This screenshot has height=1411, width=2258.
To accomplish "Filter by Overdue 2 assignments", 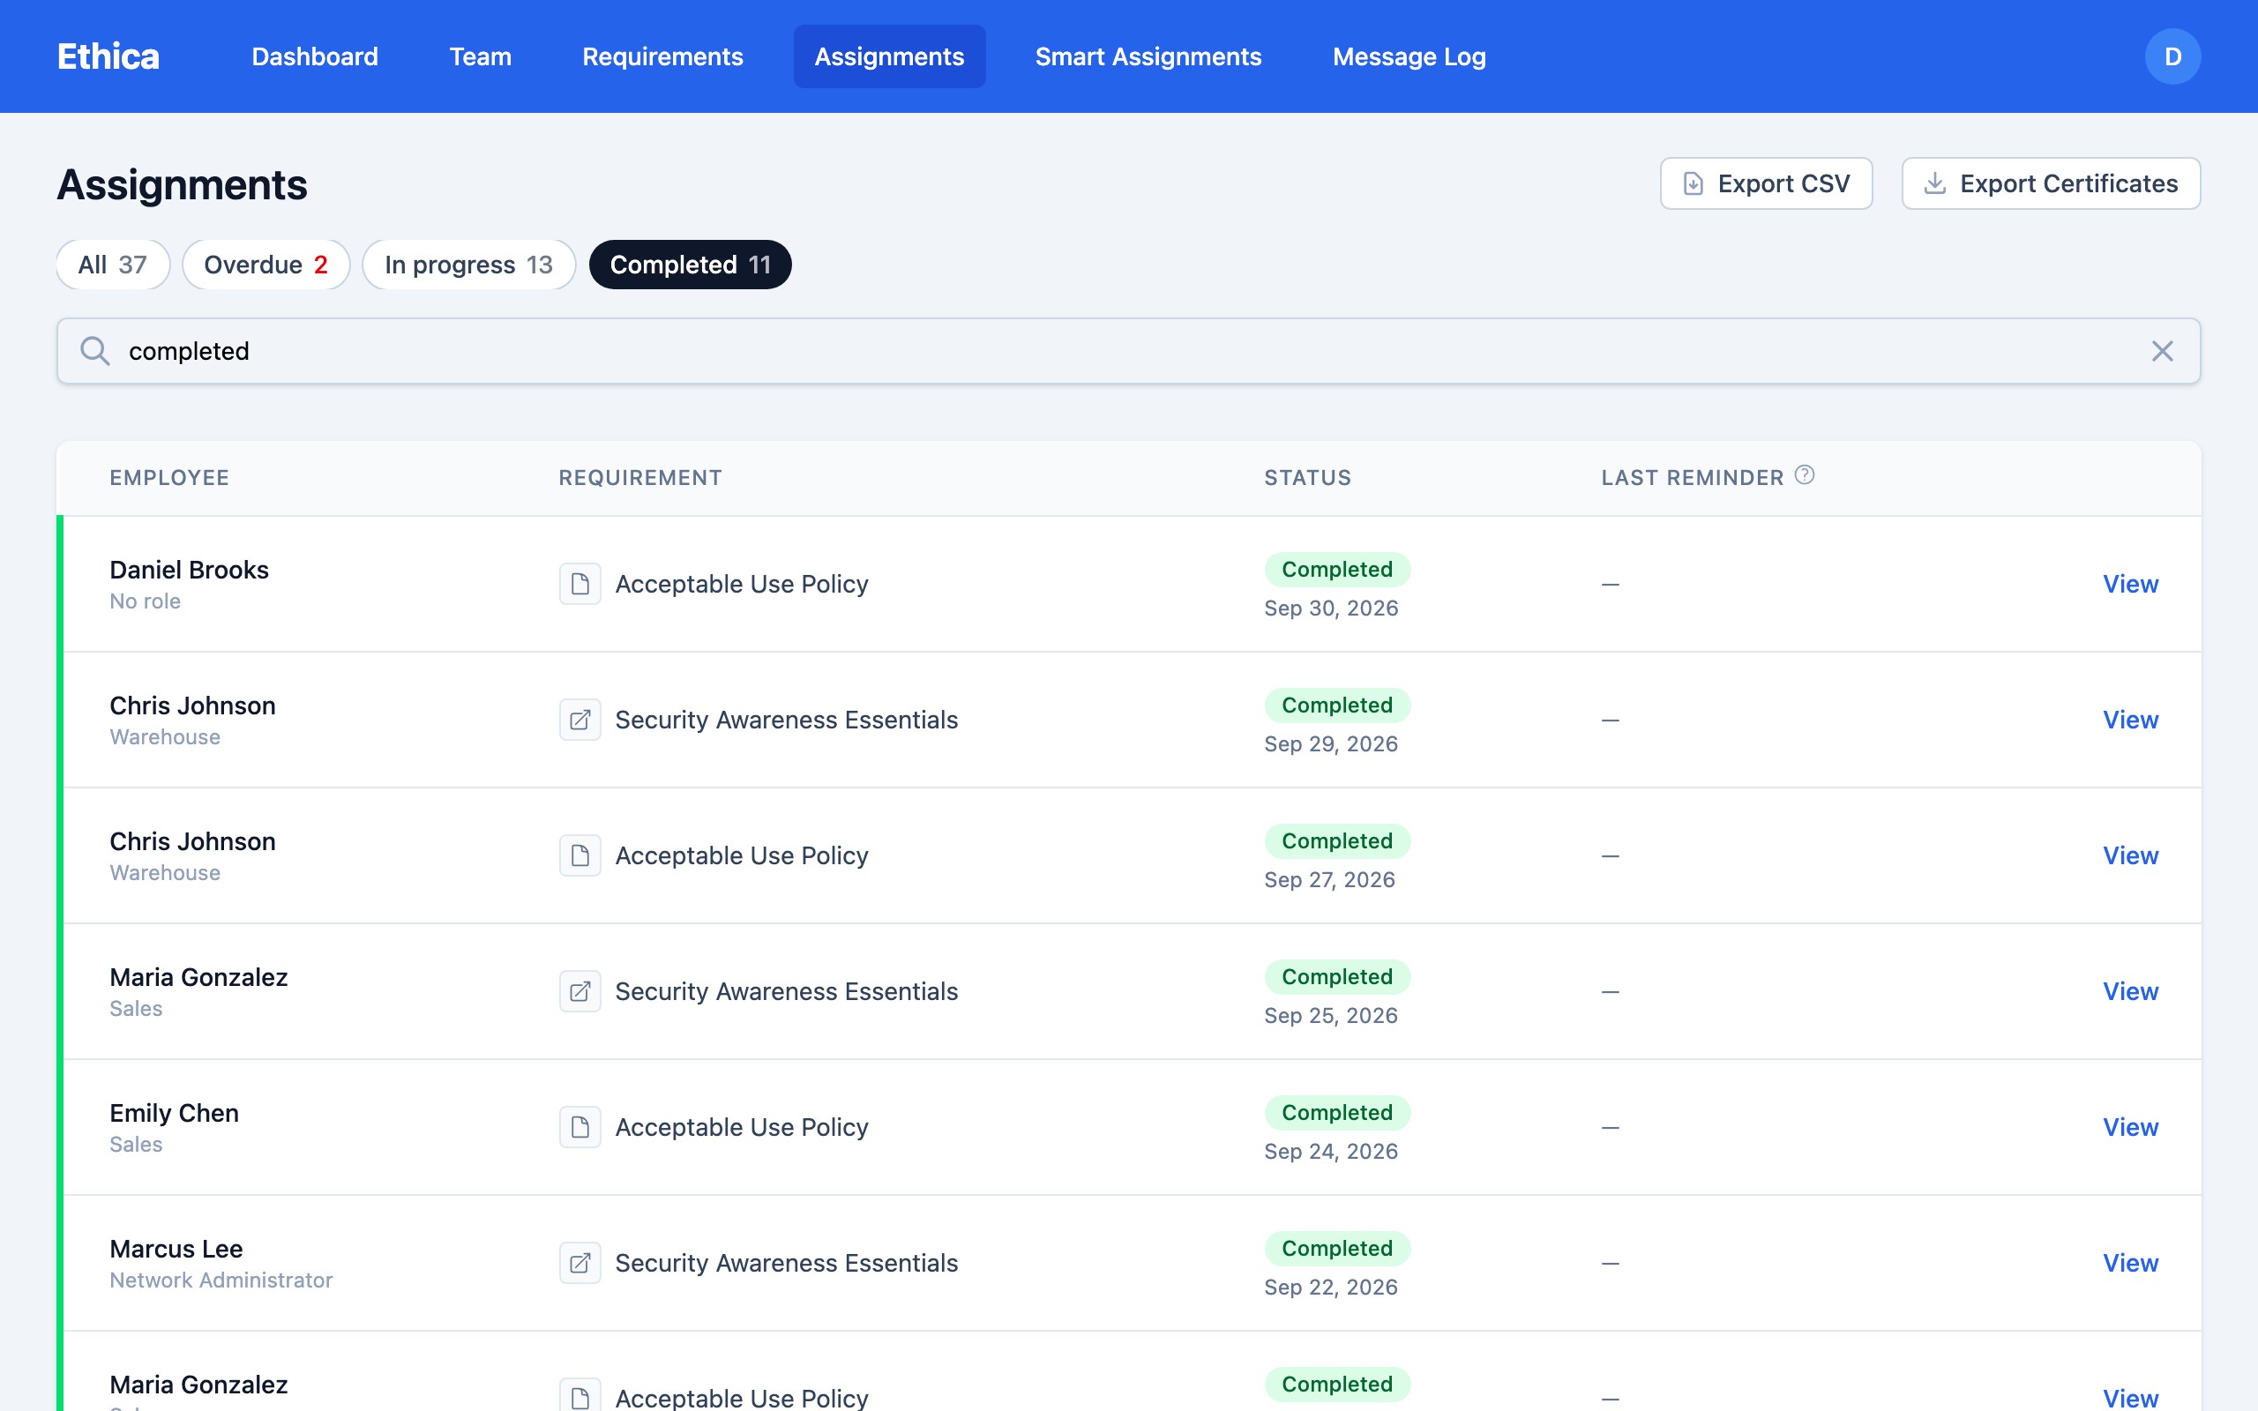I will coord(265,265).
